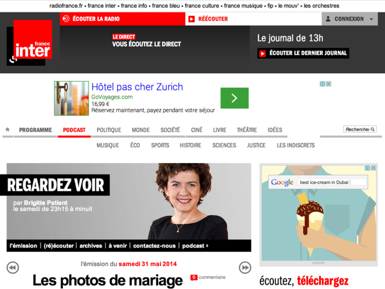Open the Idées section
The width and height of the screenshot is (385, 289).
275,130
